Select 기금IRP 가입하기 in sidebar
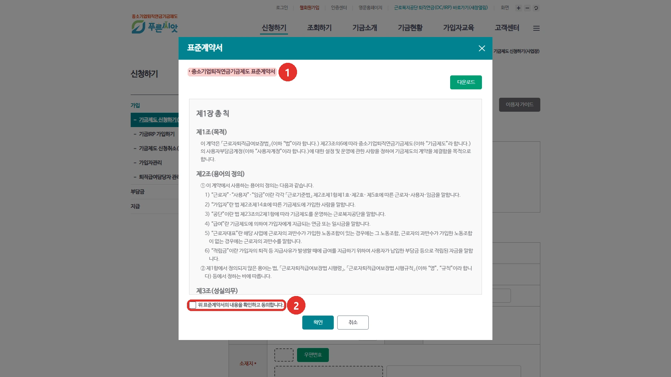The height and width of the screenshot is (377, 671). (x=157, y=134)
